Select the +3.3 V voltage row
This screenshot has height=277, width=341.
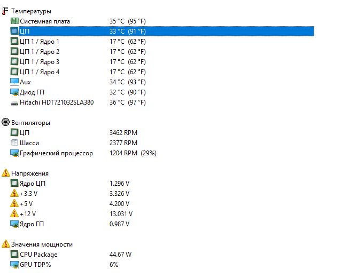coord(29,194)
